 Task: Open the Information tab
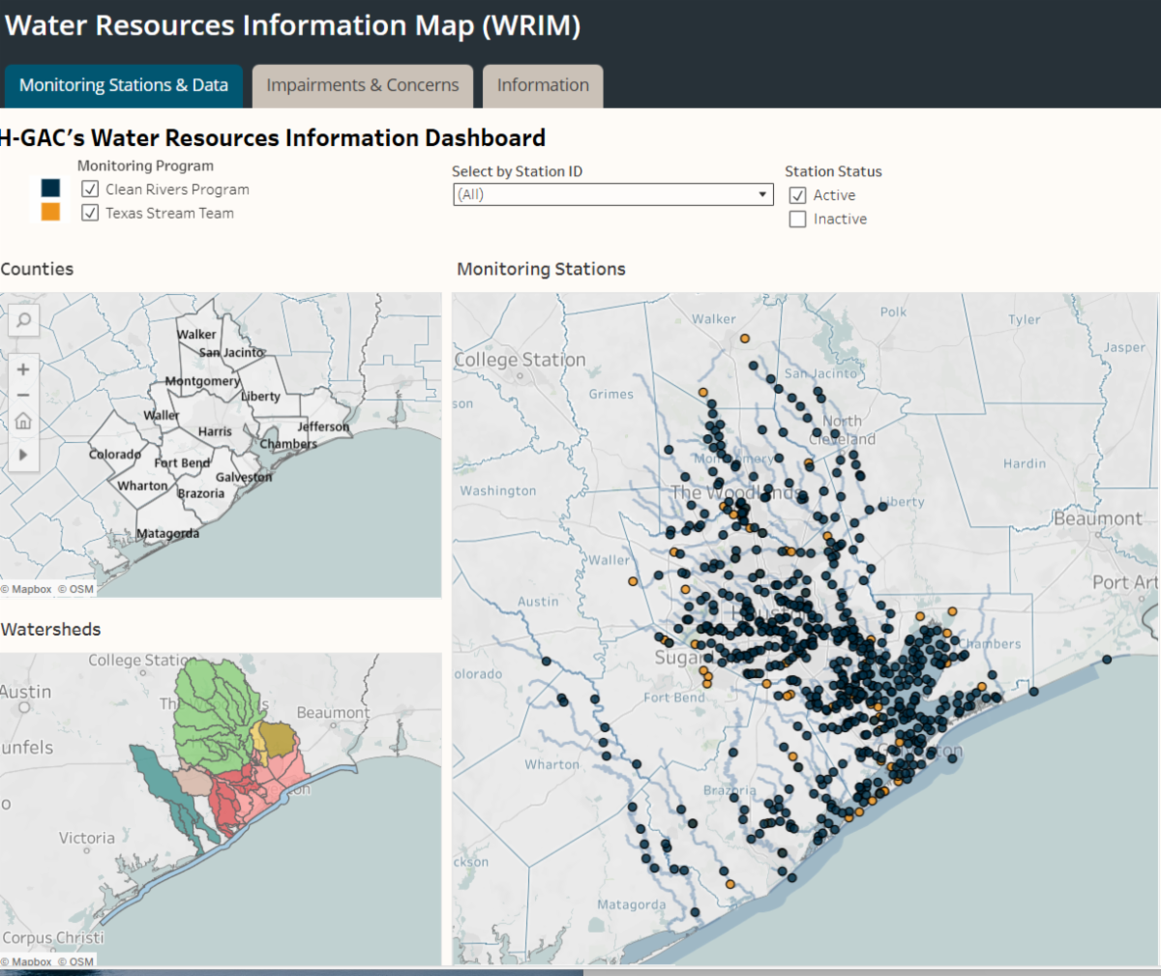click(x=543, y=85)
